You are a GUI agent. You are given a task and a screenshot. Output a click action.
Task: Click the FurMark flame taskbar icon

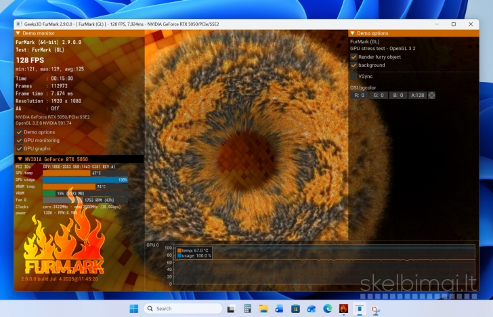(344, 309)
